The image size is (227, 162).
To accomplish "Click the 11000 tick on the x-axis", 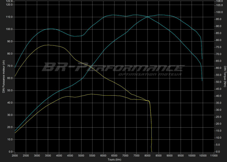I will [x=214, y=155].
